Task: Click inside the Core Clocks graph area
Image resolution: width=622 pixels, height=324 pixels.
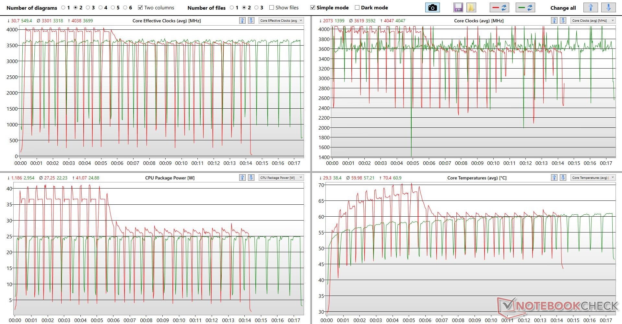Action: tap(473, 92)
